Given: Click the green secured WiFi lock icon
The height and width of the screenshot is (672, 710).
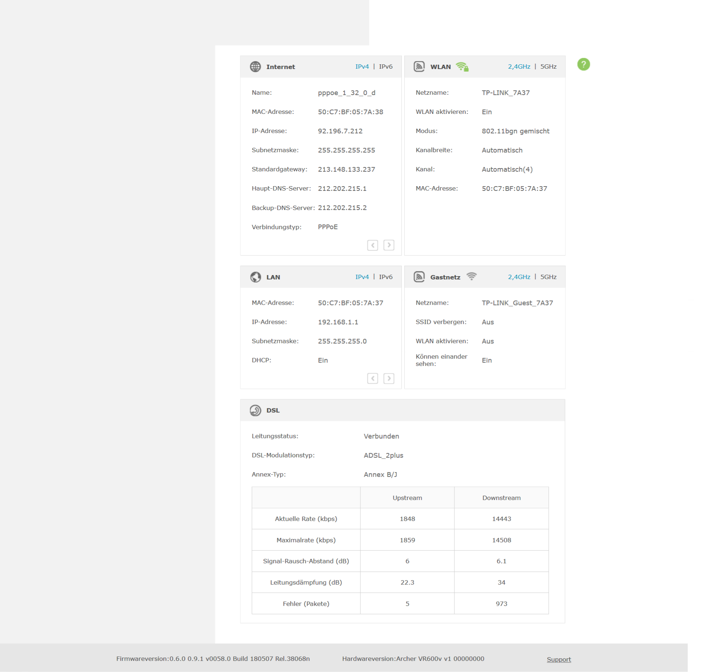Looking at the screenshot, I should click(x=462, y=67).
